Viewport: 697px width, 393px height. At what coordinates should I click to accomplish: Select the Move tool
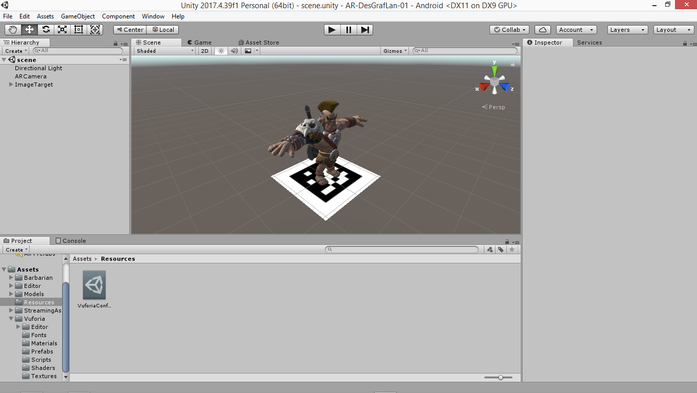pos(30,30)
